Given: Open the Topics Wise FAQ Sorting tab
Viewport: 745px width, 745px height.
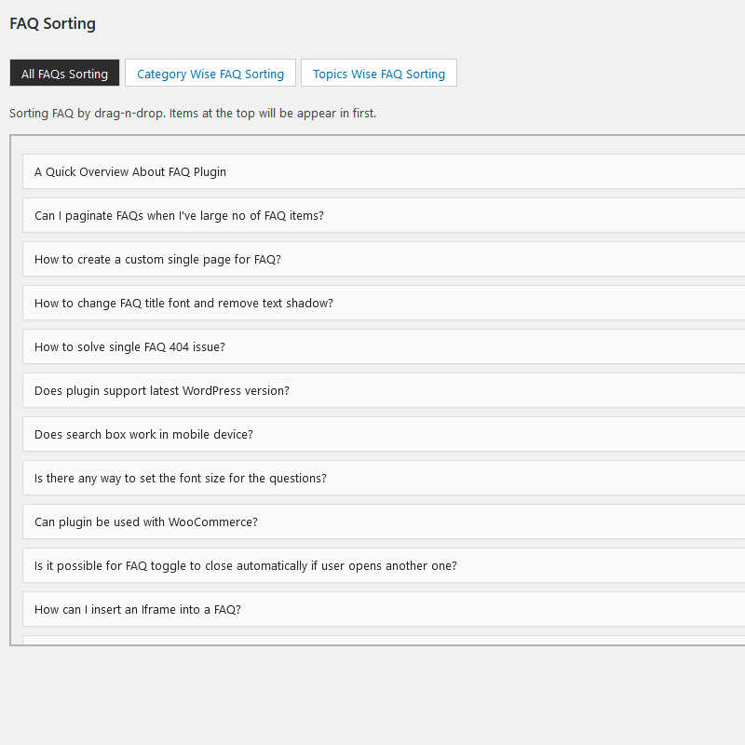Looking at the screenshot, I should [378, 72].
